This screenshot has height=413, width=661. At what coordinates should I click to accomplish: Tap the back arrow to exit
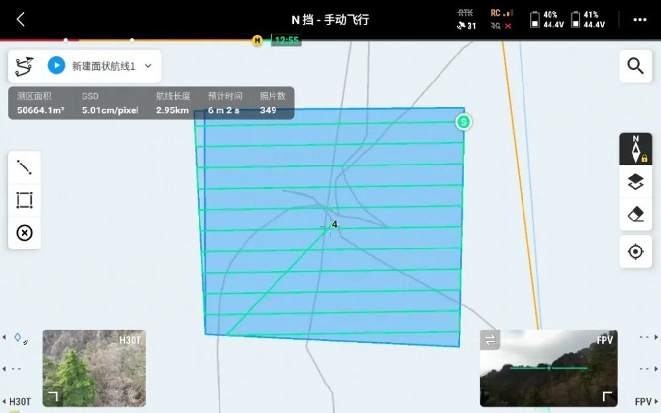click(x=20, y=20)
